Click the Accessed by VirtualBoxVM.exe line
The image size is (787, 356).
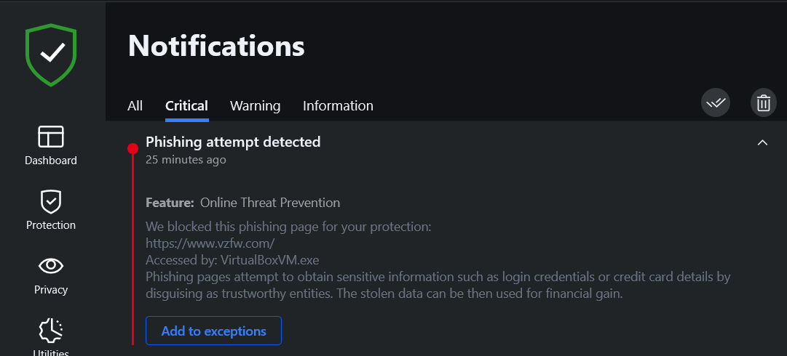(x=232, y=260)
